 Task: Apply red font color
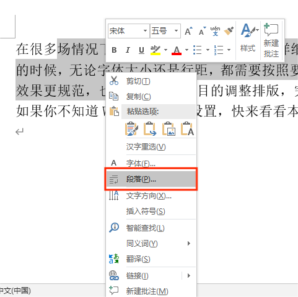177,50
